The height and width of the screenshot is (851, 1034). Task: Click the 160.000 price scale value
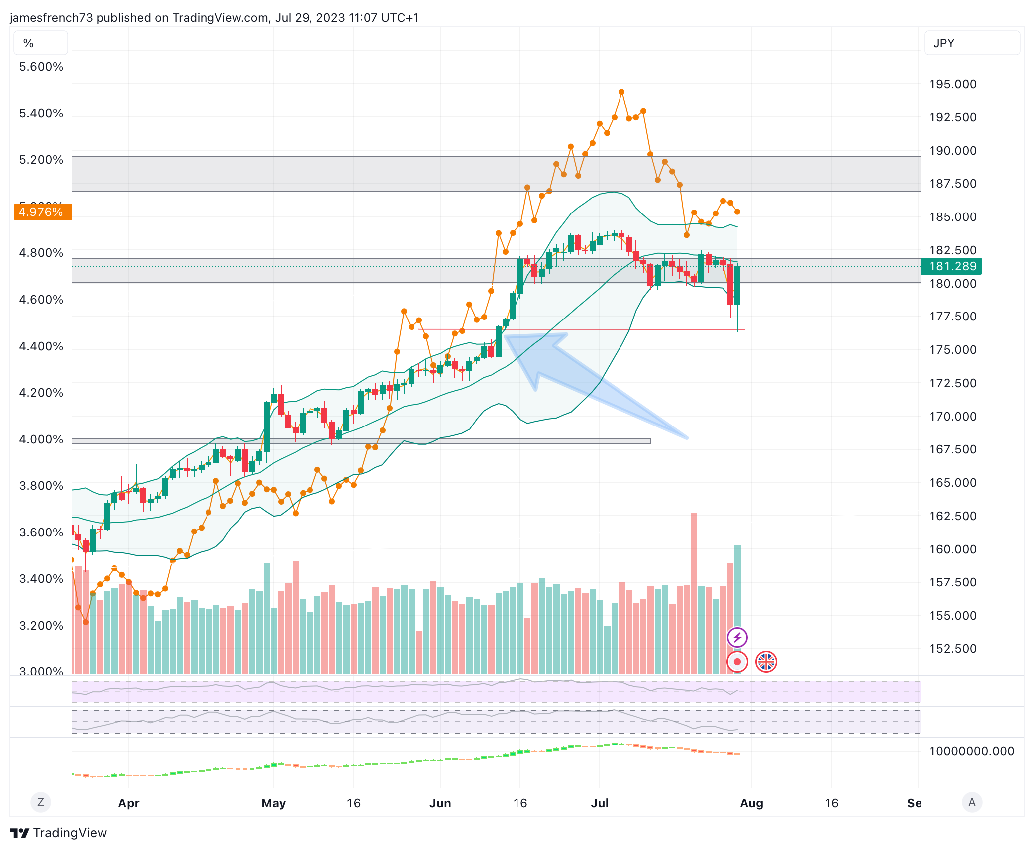953,549
